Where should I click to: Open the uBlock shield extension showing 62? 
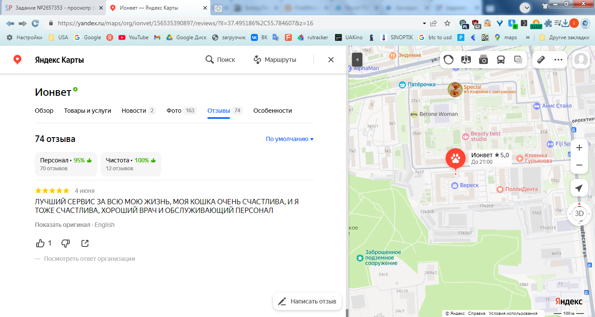pos(476,24)
